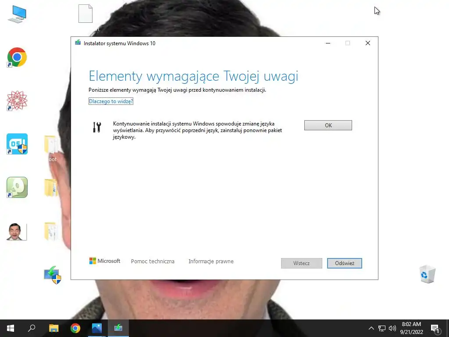The height and width of the screenshot is (337, 449).
Task: Click the OK button beside the language warning
Action: tap(328, 125)
